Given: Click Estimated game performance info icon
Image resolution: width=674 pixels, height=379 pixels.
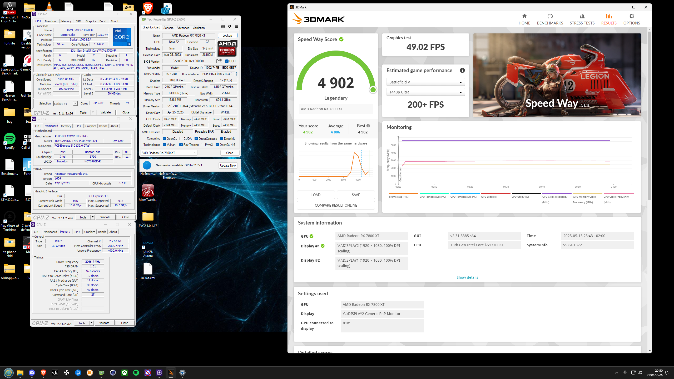Looking at the screenshot, I should point(462,70).
